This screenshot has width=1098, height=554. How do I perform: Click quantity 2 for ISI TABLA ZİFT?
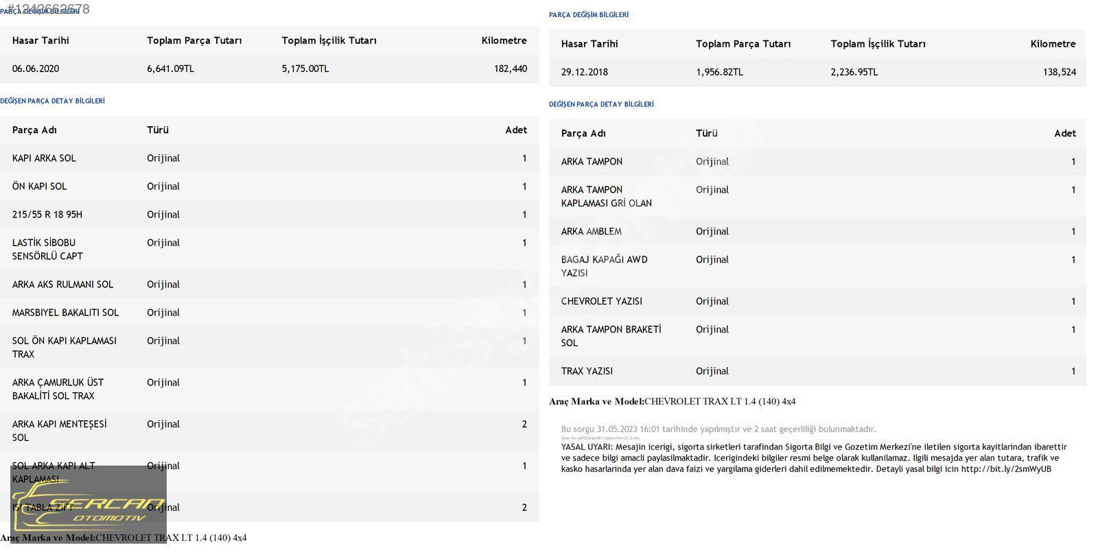click(x=524, y=507)
